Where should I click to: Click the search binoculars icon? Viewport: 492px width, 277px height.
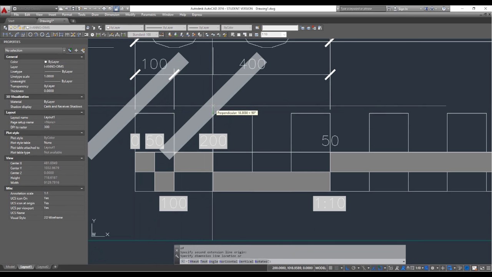click(389, 9)
